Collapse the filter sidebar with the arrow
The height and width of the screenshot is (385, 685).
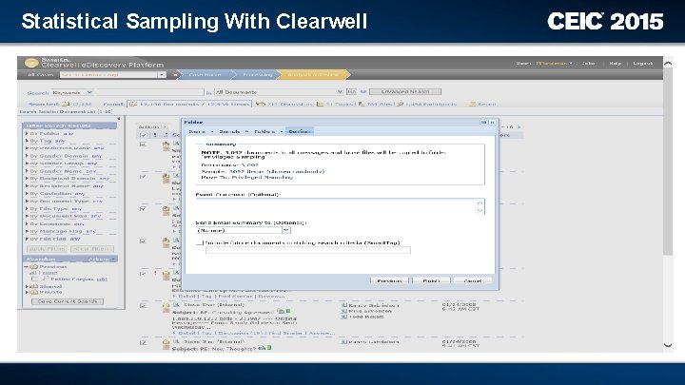[119, 119]
